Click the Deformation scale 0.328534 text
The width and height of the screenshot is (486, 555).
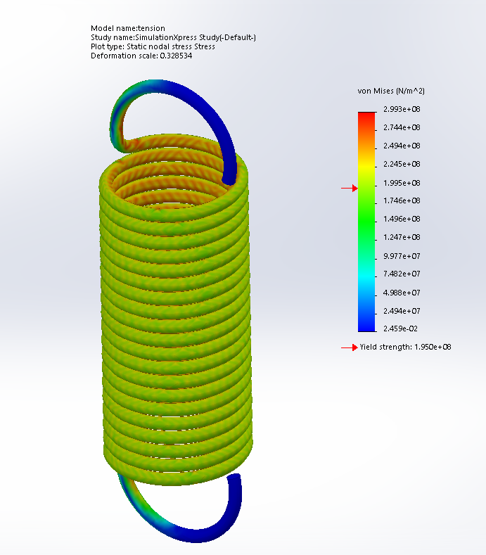tap(141, 56)
